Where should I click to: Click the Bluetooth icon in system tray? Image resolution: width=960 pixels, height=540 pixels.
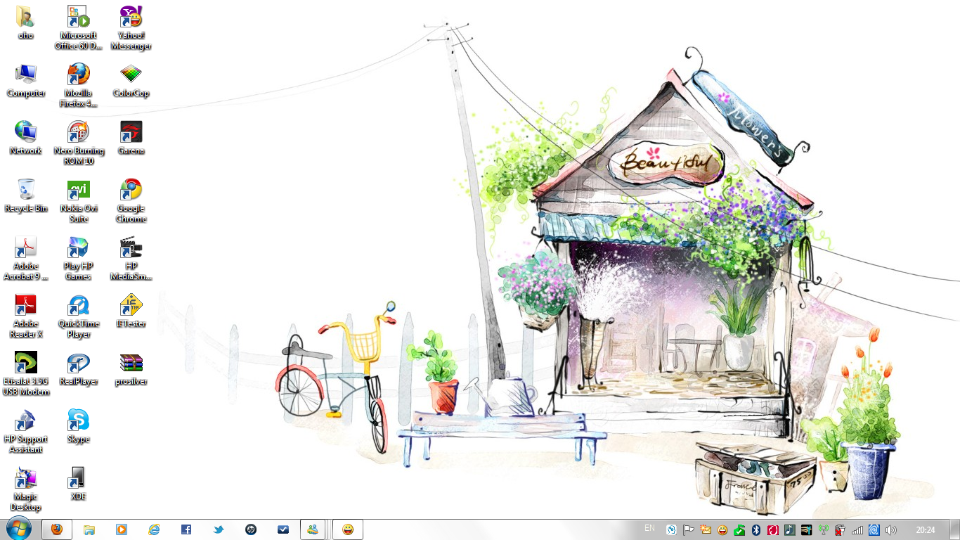pyautogui.click(x=756, y=530)
